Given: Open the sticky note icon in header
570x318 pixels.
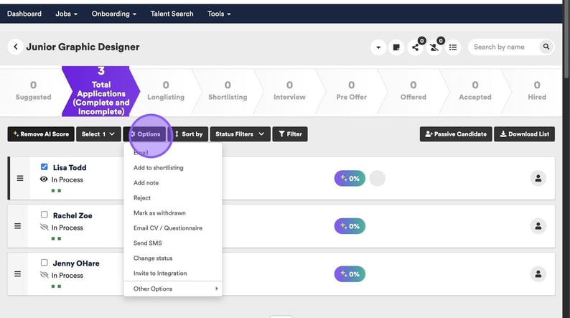Looking at the screenshot, I should (x=396, y=47).
